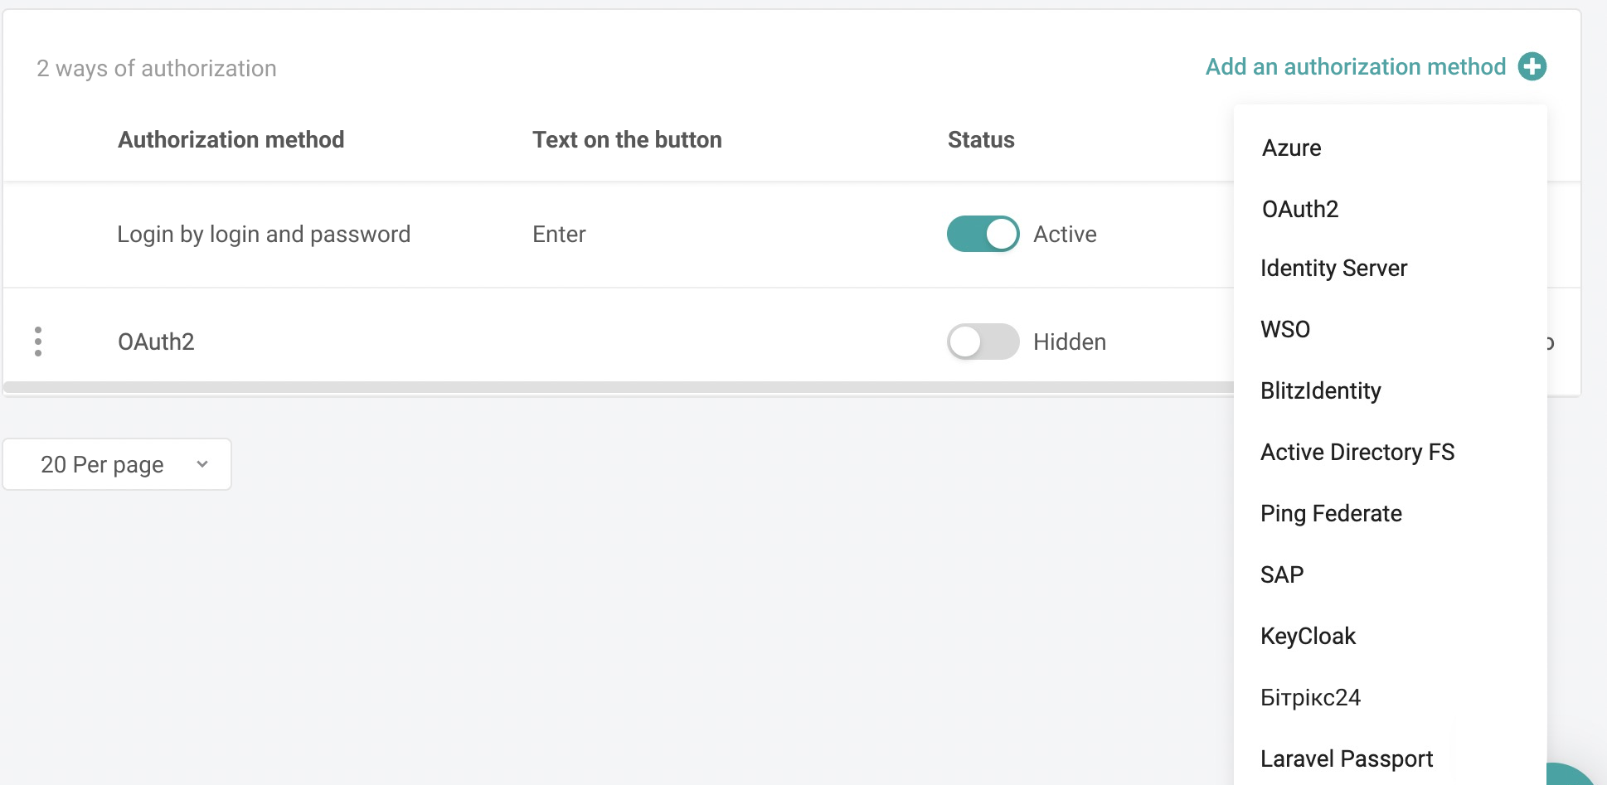
Task: Select Azure from the authorization methods list
Action: pos(1291,148)
